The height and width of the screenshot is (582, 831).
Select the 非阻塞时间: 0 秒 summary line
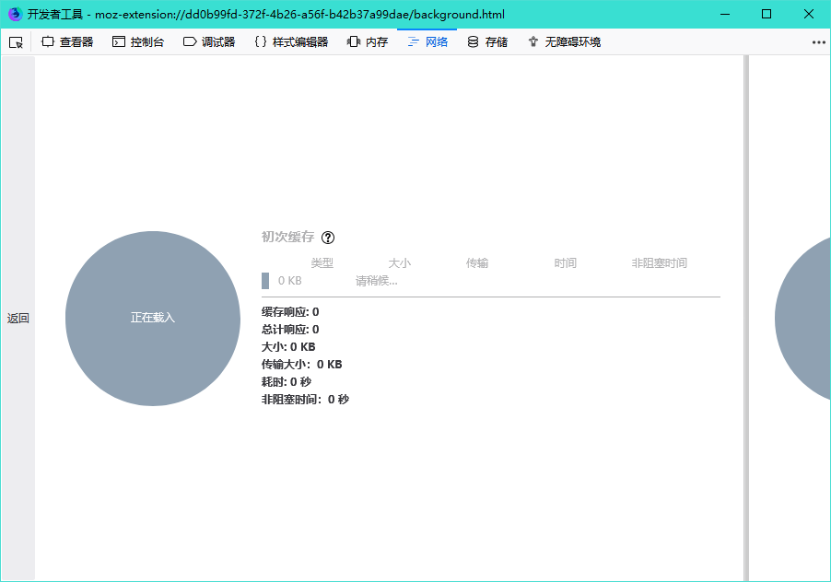point(305,400)
